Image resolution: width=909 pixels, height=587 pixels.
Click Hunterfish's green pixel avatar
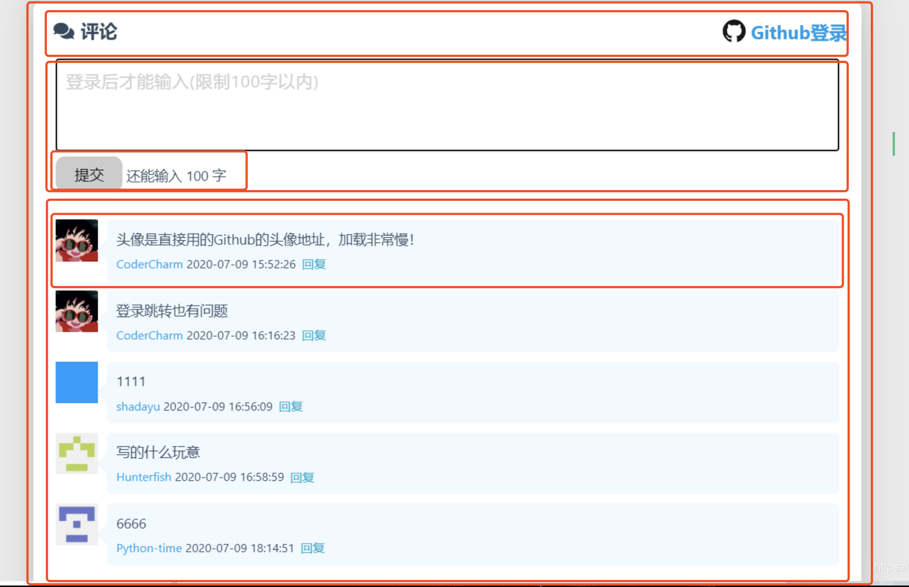(x=77, y=453)
